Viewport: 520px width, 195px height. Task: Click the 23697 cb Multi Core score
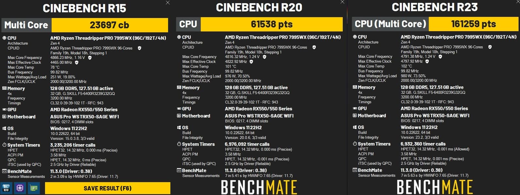110,25
